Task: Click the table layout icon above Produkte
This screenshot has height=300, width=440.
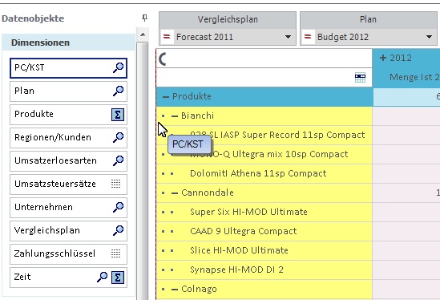Action: click(x=360, y=78)
